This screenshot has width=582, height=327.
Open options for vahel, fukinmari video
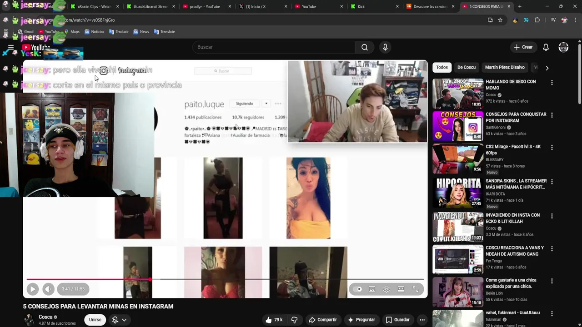(x=552, y=313)
